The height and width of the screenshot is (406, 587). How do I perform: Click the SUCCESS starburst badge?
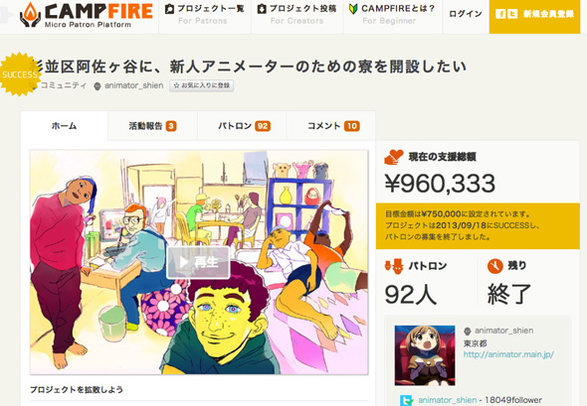(19, 74)
